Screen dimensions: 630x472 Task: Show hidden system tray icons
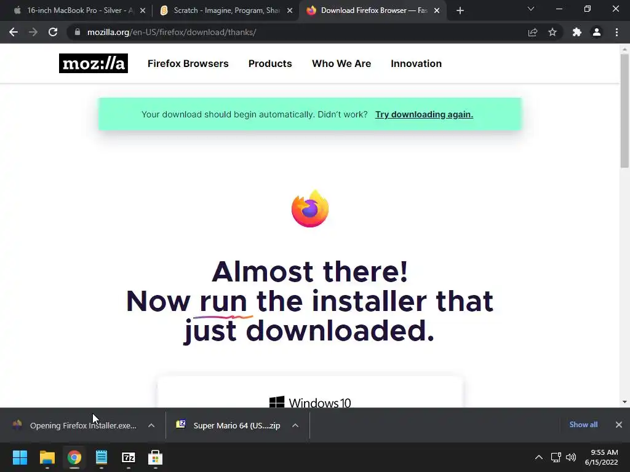(x=539, y=457)
